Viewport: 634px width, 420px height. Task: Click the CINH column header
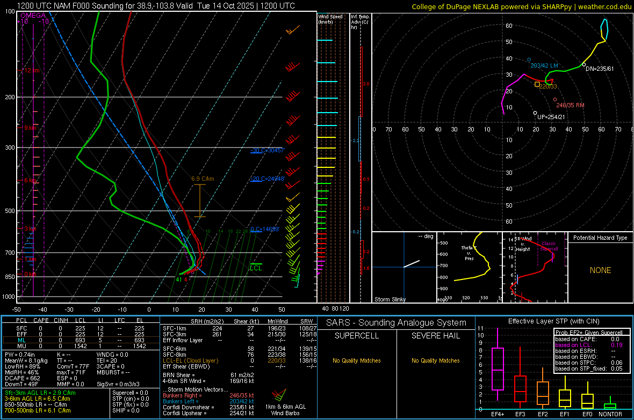pos(61,320)
